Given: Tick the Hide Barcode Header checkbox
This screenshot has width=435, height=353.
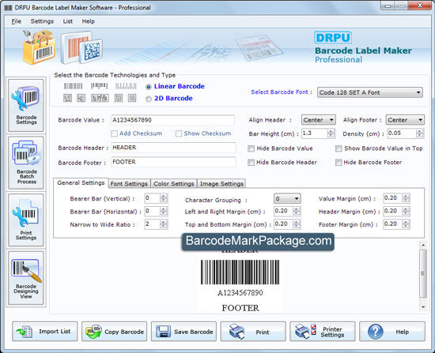Looking at the screenshot, I should pos(251,163).
